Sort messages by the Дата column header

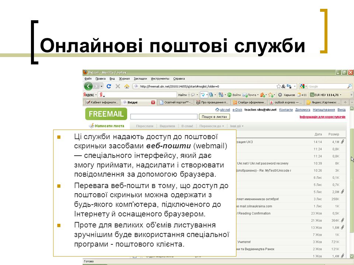coord(318,134)
